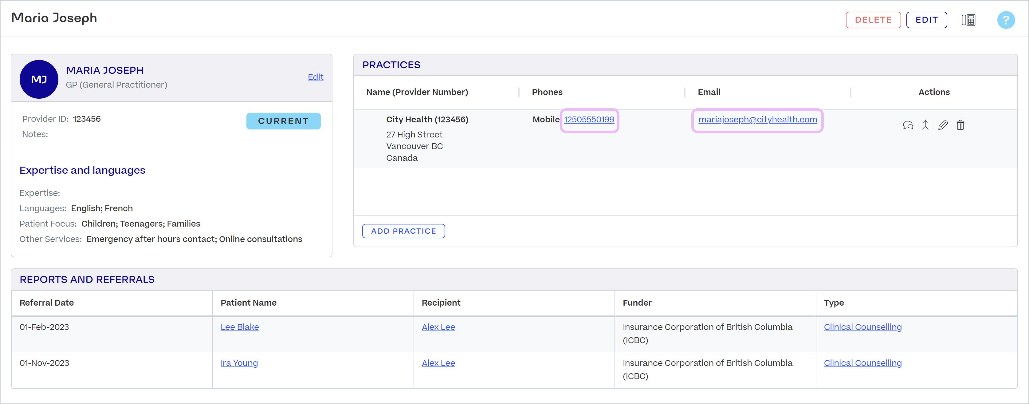Click the Maria Joseph page title
The image size is (1029, 404).
(54, 18)
